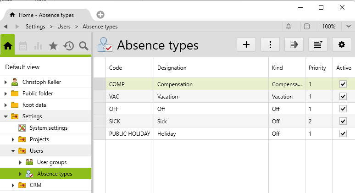Select the Home - Absence types tab
Image resolution: width=355 pixels, height=193 pixels.
click(45, 15)
